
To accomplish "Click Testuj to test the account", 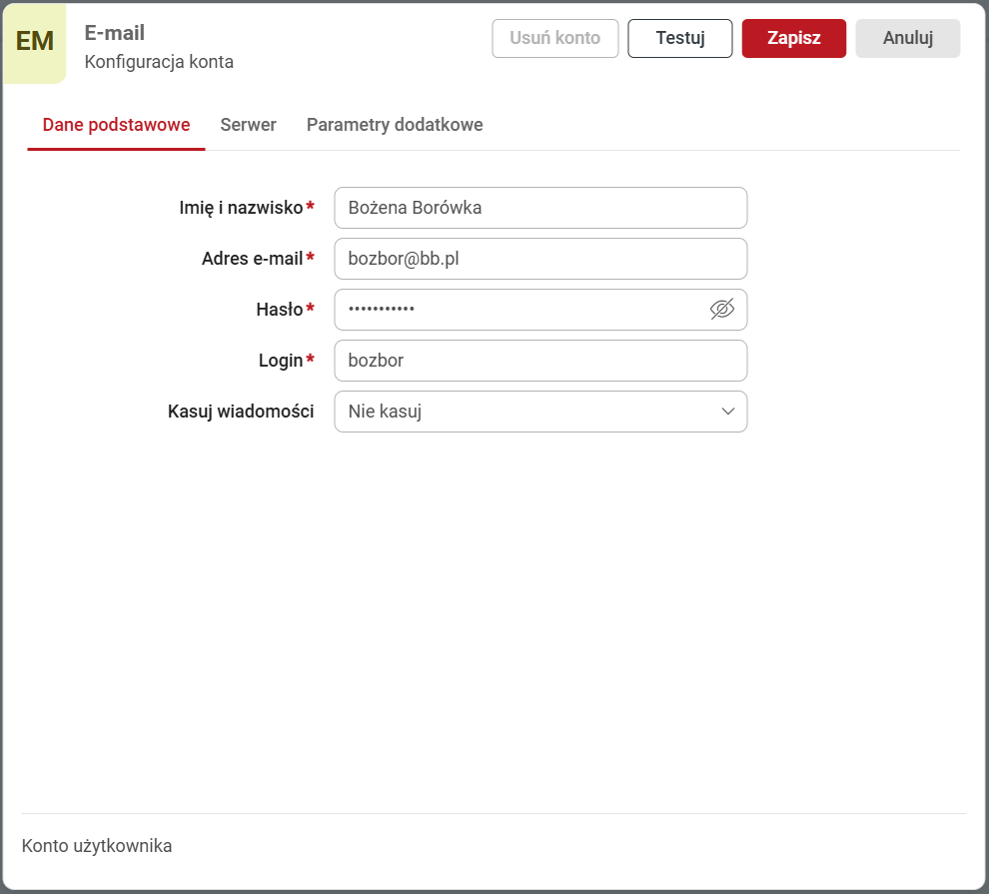I will tap(679, 39).
